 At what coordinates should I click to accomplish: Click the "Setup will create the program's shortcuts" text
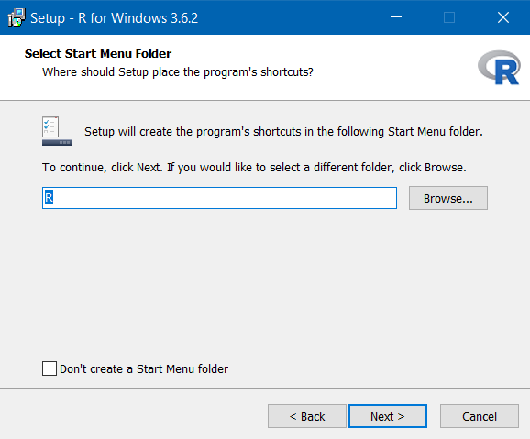point(283,131)
